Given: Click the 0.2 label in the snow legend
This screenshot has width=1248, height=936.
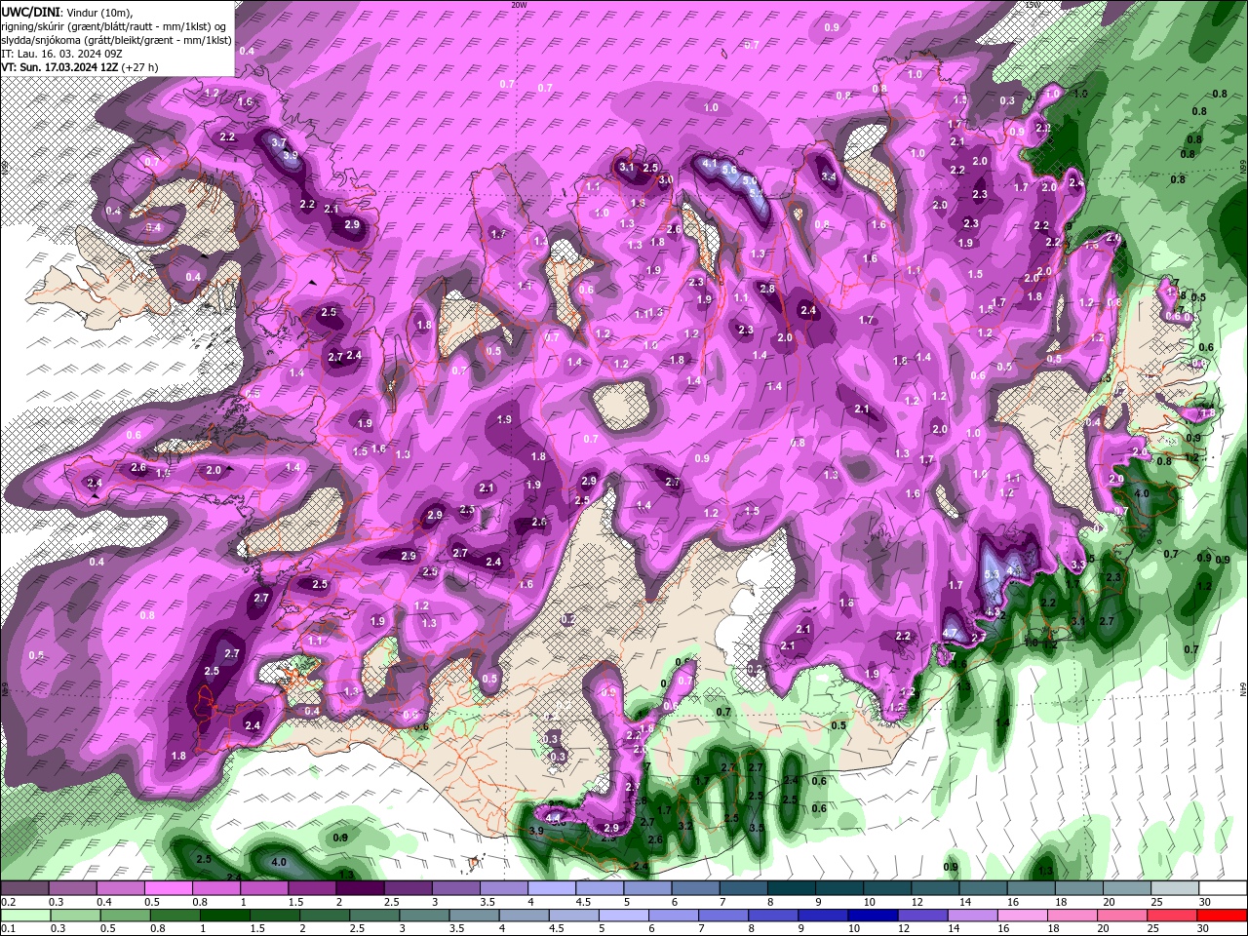Looking at the screenshot, I should coord(8,902).
